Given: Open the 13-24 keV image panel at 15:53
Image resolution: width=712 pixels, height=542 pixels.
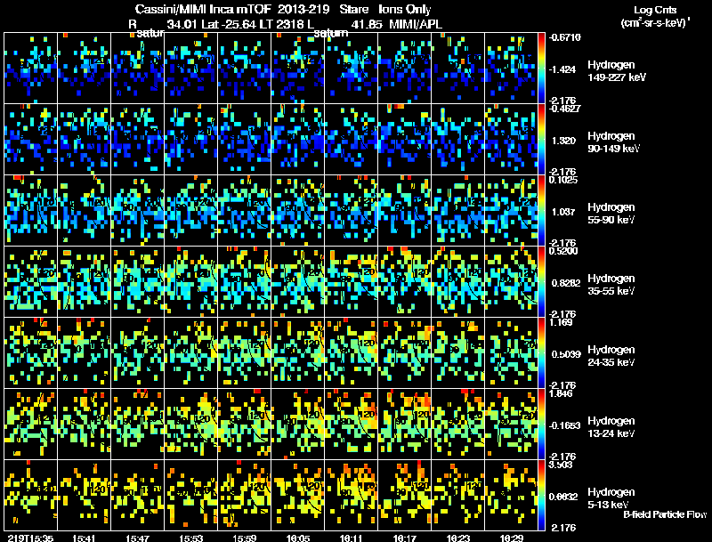Looking at the screenshot, I should 191,425.
